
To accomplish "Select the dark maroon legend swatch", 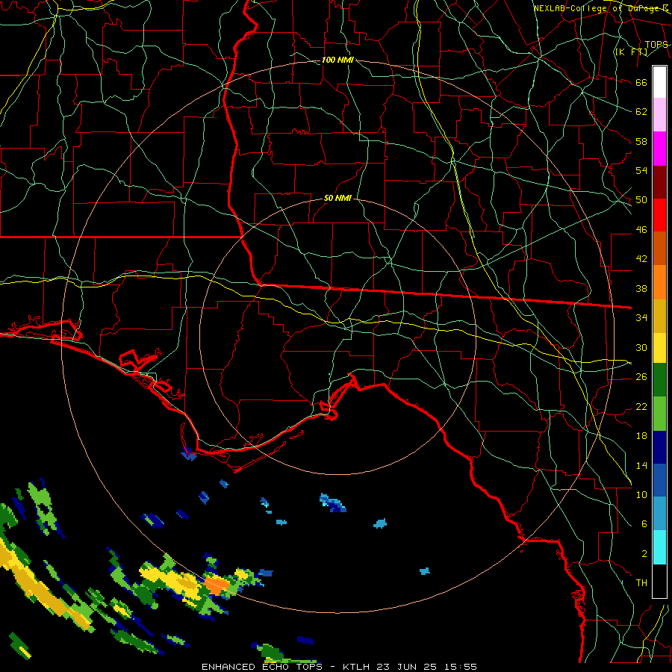I will point(659,182).
